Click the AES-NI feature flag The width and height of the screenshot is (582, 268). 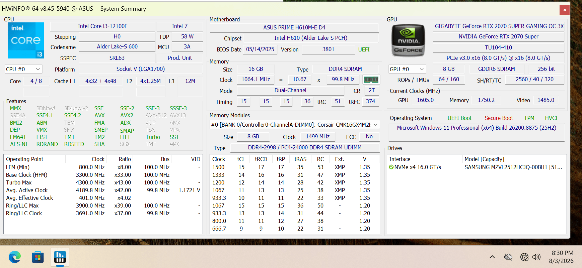pos(19,144)
